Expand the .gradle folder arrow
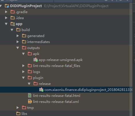This screenshot has width=135, height=116. pyautogui.click(x=6, y=12)
